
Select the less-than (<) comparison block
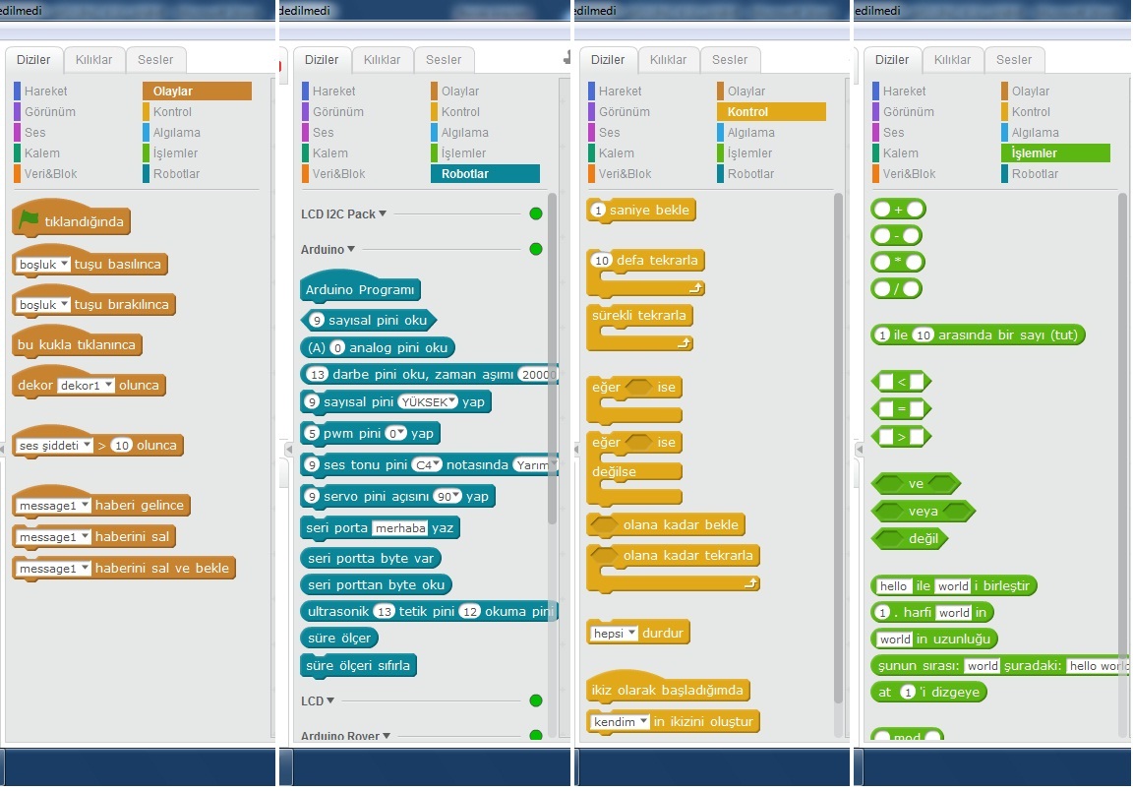[900, 382]
